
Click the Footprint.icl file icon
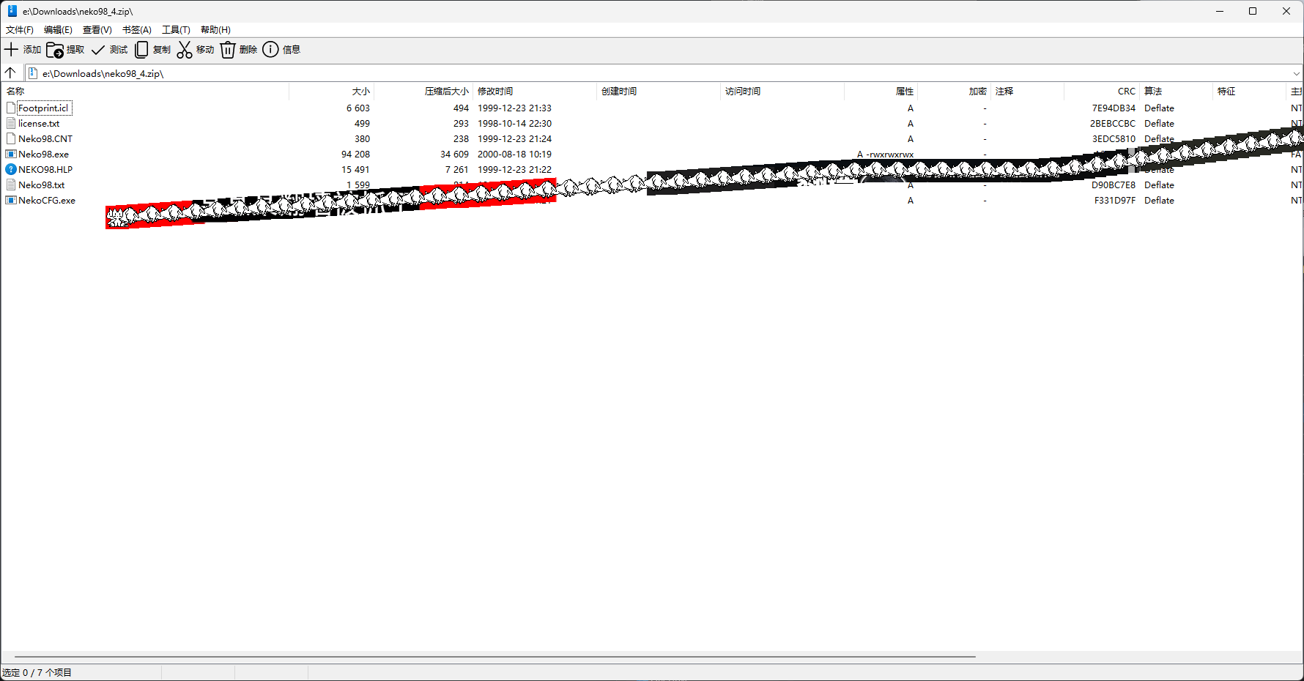(11, 108)
